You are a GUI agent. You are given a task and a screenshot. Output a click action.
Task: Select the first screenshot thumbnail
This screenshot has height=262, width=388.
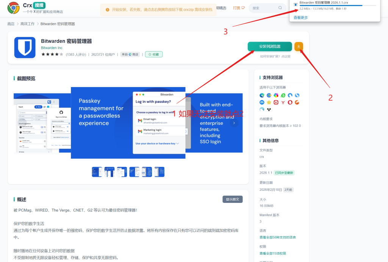pyautogui.click(x=97, y=172)
